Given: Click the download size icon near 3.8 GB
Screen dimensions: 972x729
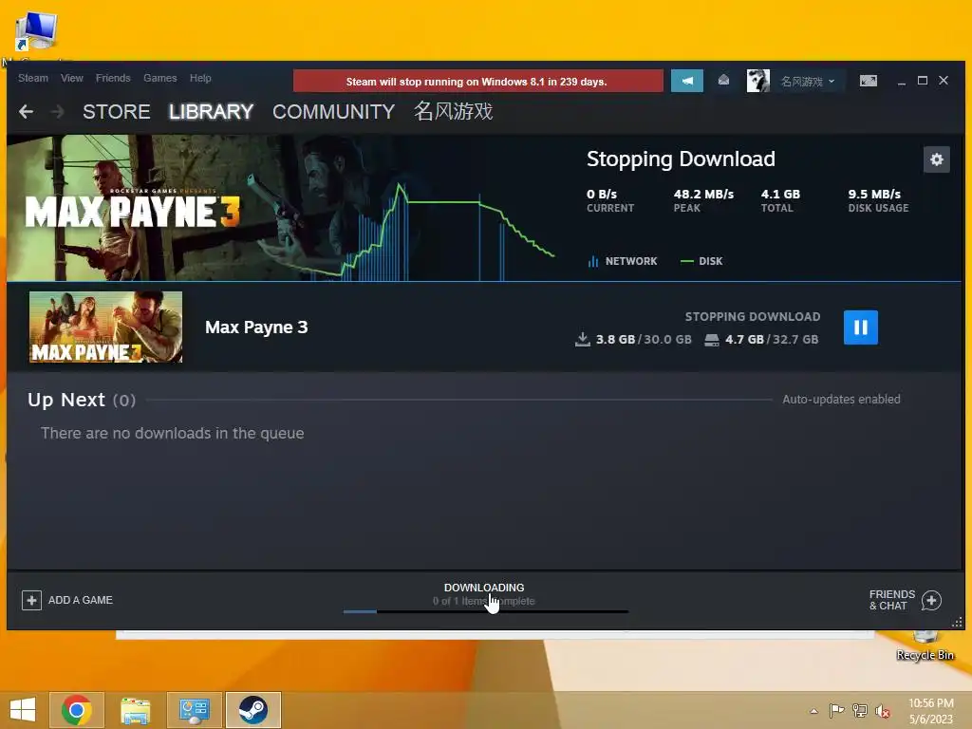Looking at the screenshot, I should pos(582,339).
